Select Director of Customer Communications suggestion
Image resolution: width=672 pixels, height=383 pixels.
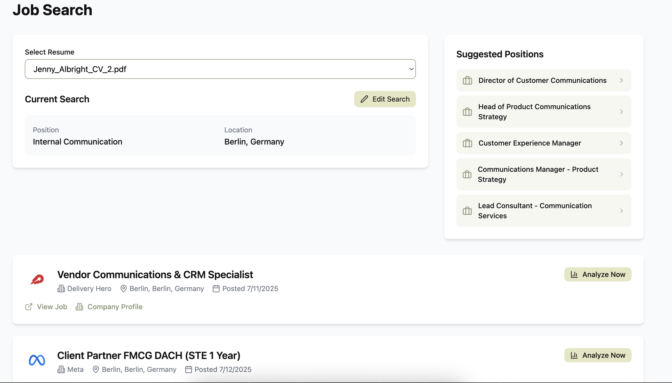click(x=542, y=81)
